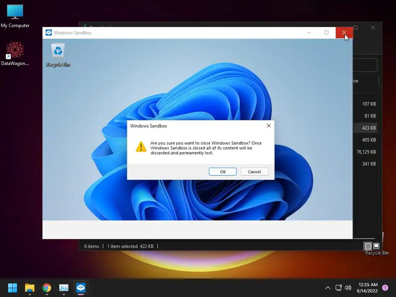Image resolution: width=396 pixels, height=297 pixels.
Task: Dismiss the dialog with its X button
Action: click(269, 126)
